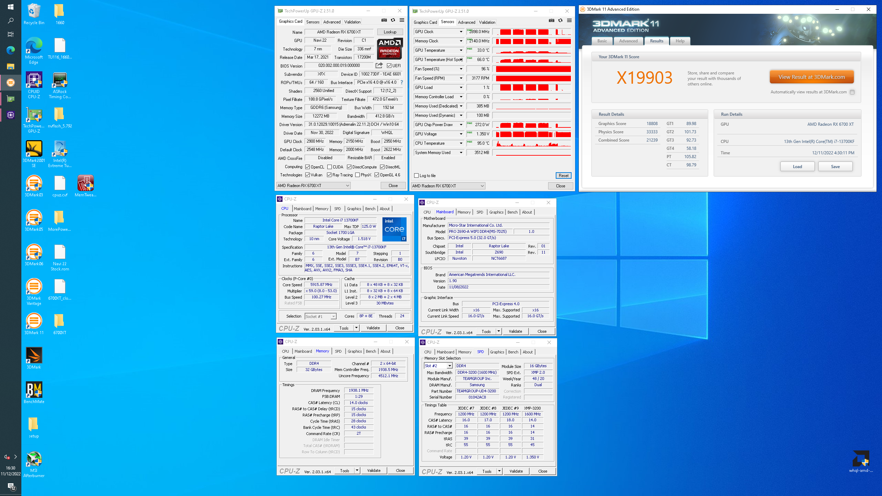The image size is (882, 496).
Task: Click Lookup button in GPU-Z
Action: 390,32
